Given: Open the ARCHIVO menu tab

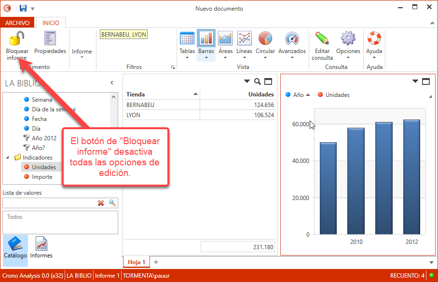Looking at the screenshot, I should click(18, 23).
